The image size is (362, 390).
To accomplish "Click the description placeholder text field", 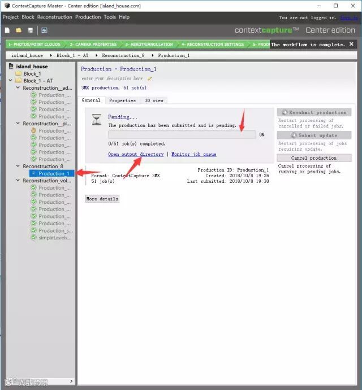I will coord(112,78).
